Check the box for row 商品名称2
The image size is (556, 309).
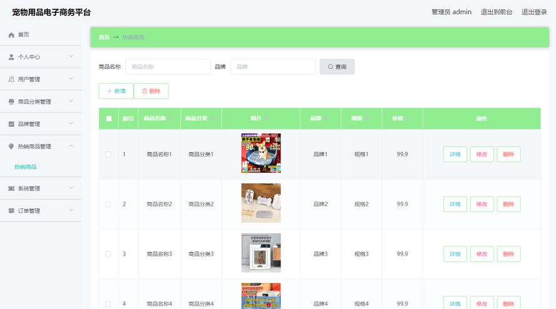[x=108, y=205]
